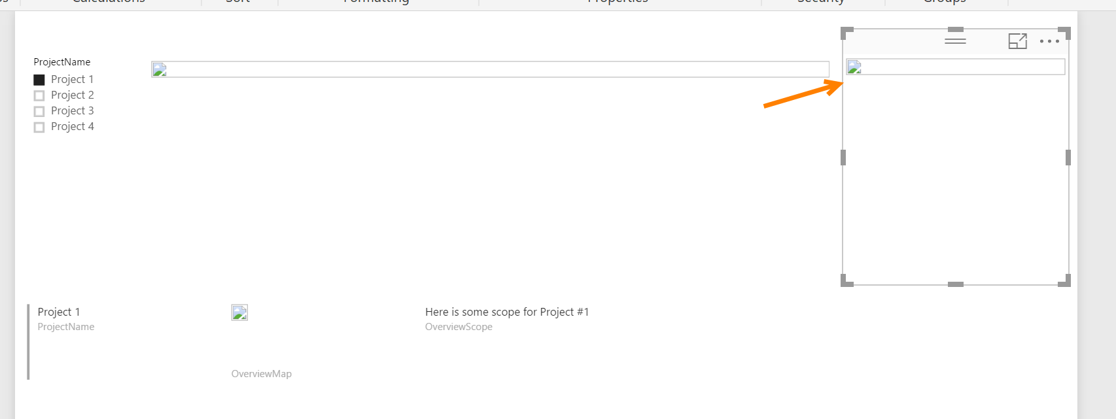
Task: Check the Project 2 slicer checkbox
Action: [39, 95]
